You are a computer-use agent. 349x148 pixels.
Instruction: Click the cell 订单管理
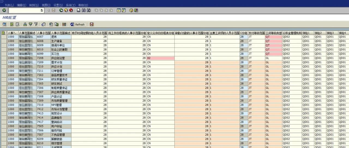61,71
